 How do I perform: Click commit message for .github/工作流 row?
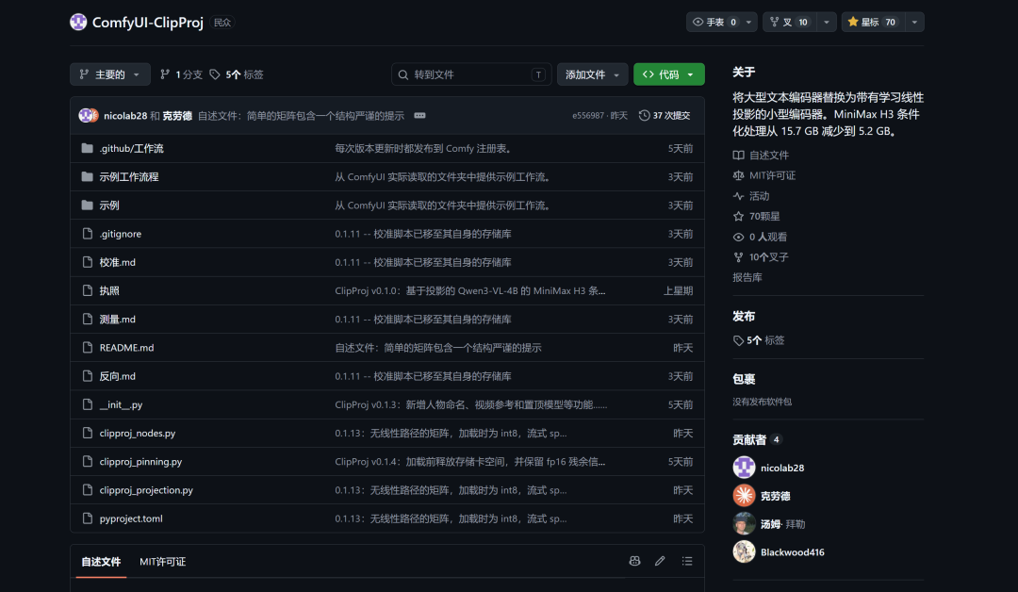coord(424,148)
